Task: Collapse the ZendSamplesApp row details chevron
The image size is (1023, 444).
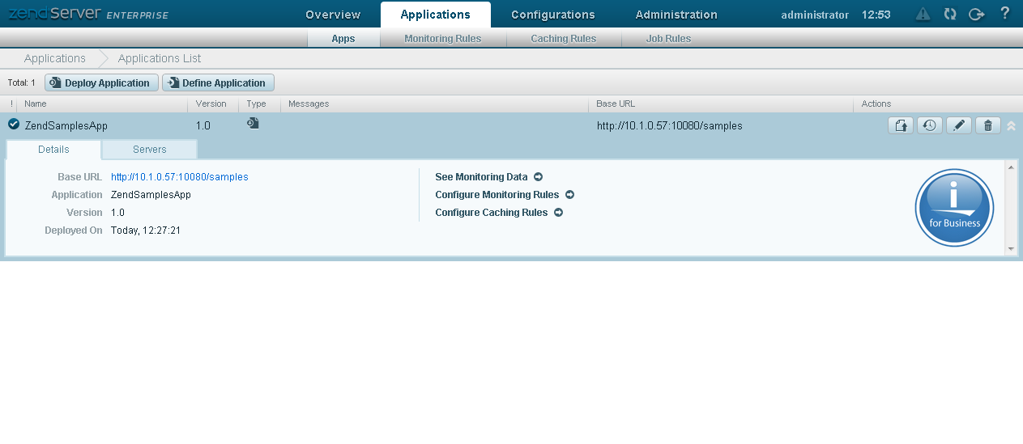Action: click(x=1011, y=126)
